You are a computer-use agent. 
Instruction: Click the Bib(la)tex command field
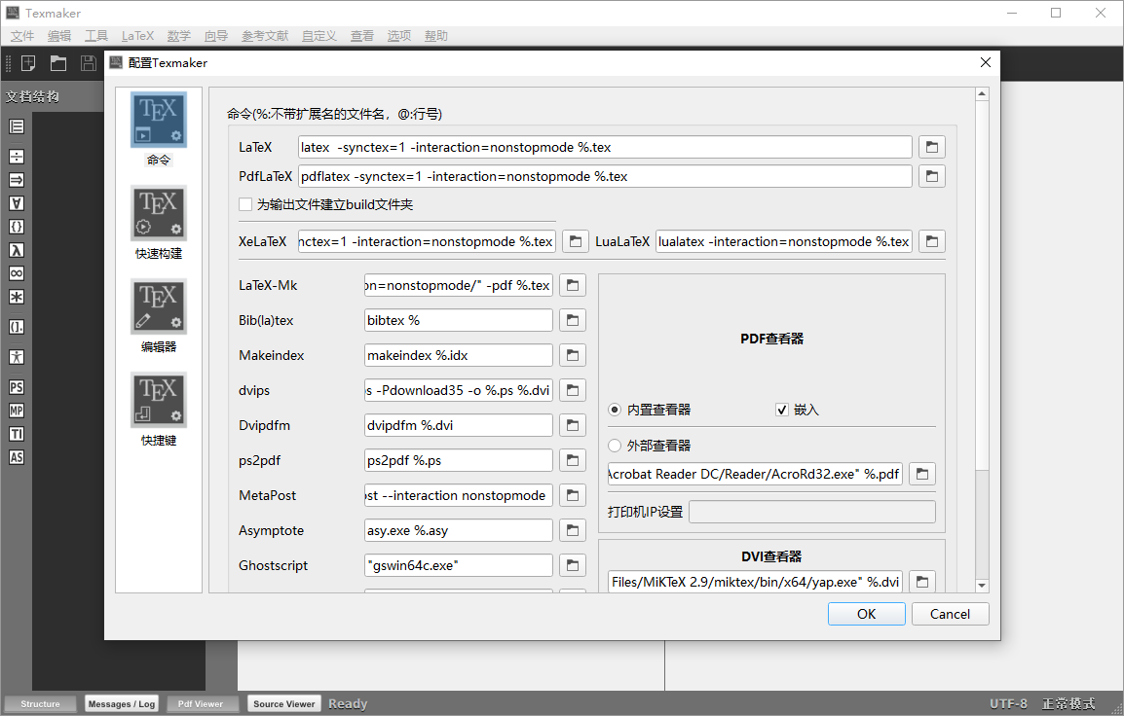pyautogui.click(x=458, y=320)
